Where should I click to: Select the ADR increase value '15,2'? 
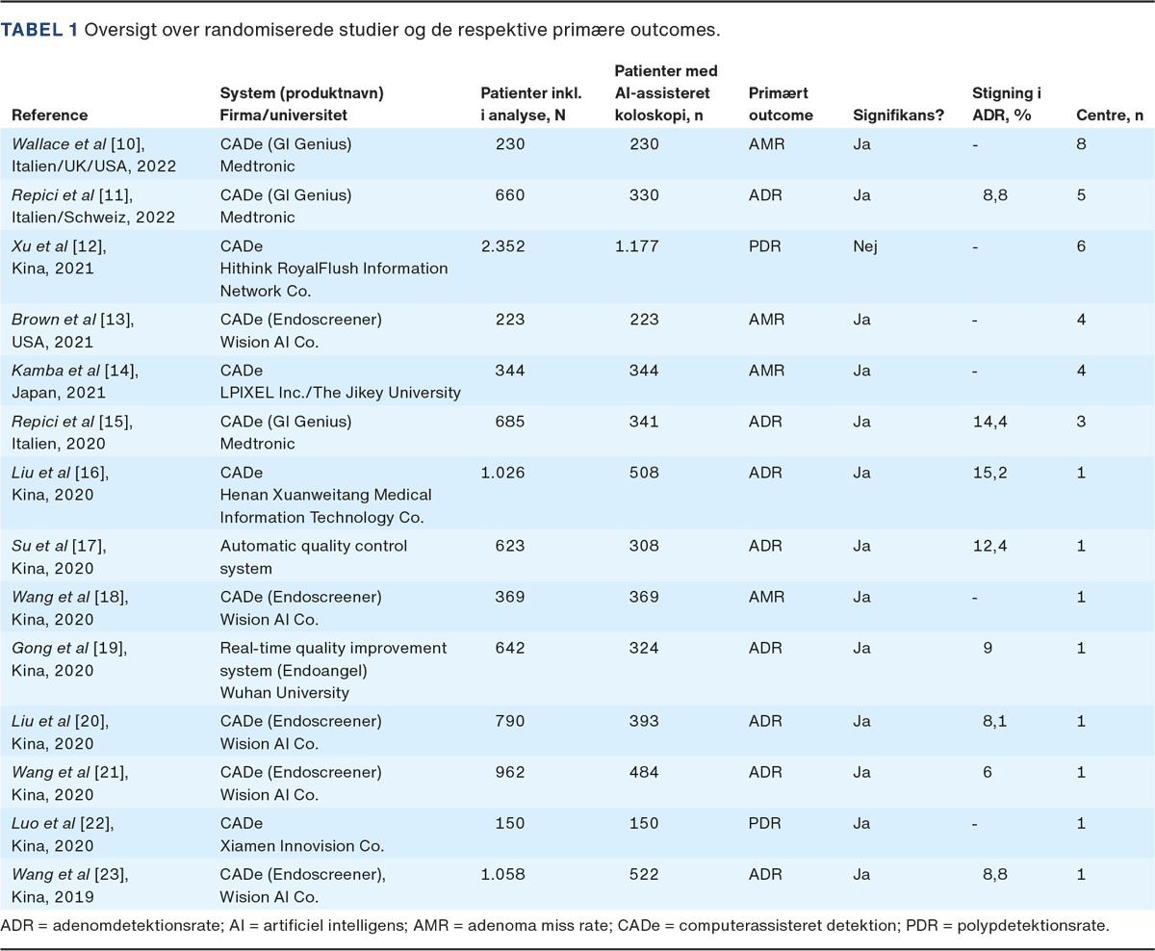[992, 473]
